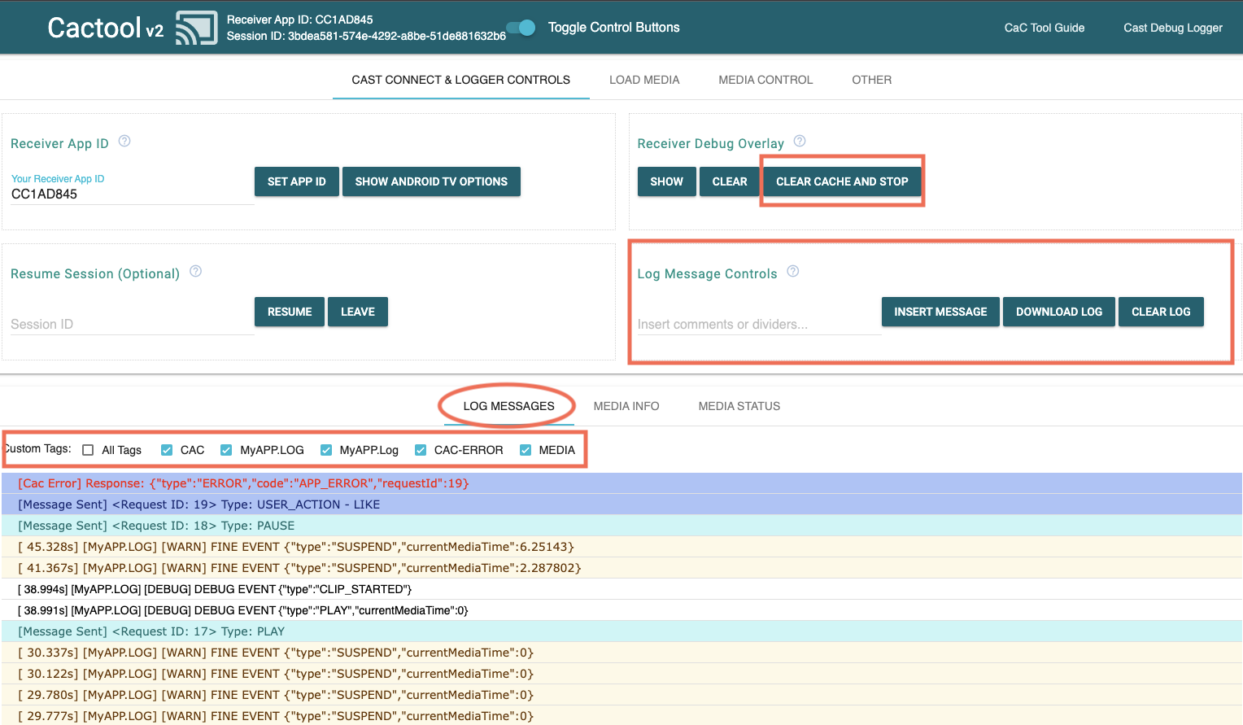The image size is (1243, 725).
Task: Click the Cast icon in the header
Action: (x=196, y=28)
